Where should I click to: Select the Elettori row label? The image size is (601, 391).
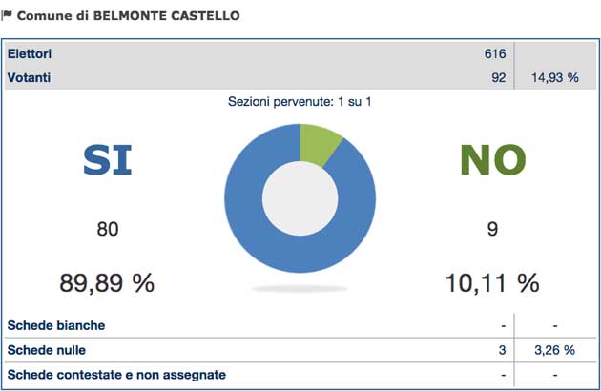click(x=30, y=54)
